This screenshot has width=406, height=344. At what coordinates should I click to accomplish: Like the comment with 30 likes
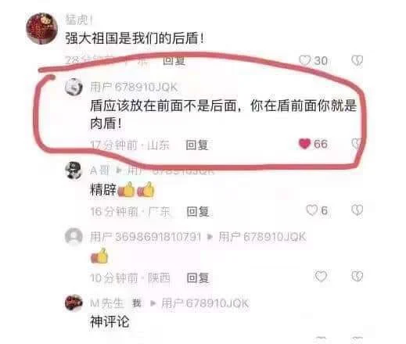tap(304, 60)
